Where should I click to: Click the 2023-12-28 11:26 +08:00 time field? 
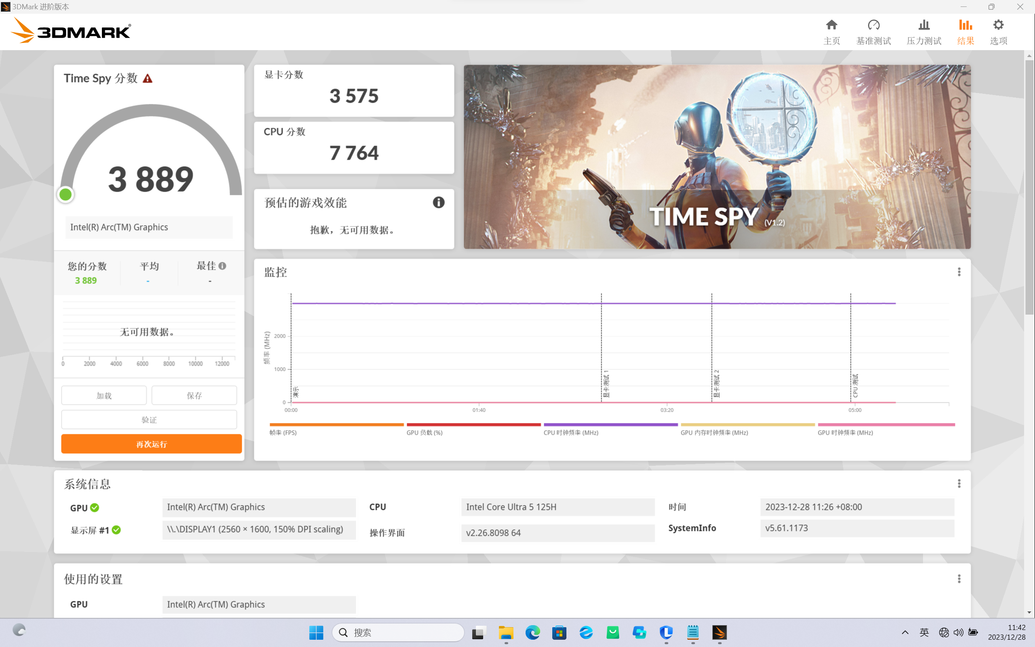point(857,507)
